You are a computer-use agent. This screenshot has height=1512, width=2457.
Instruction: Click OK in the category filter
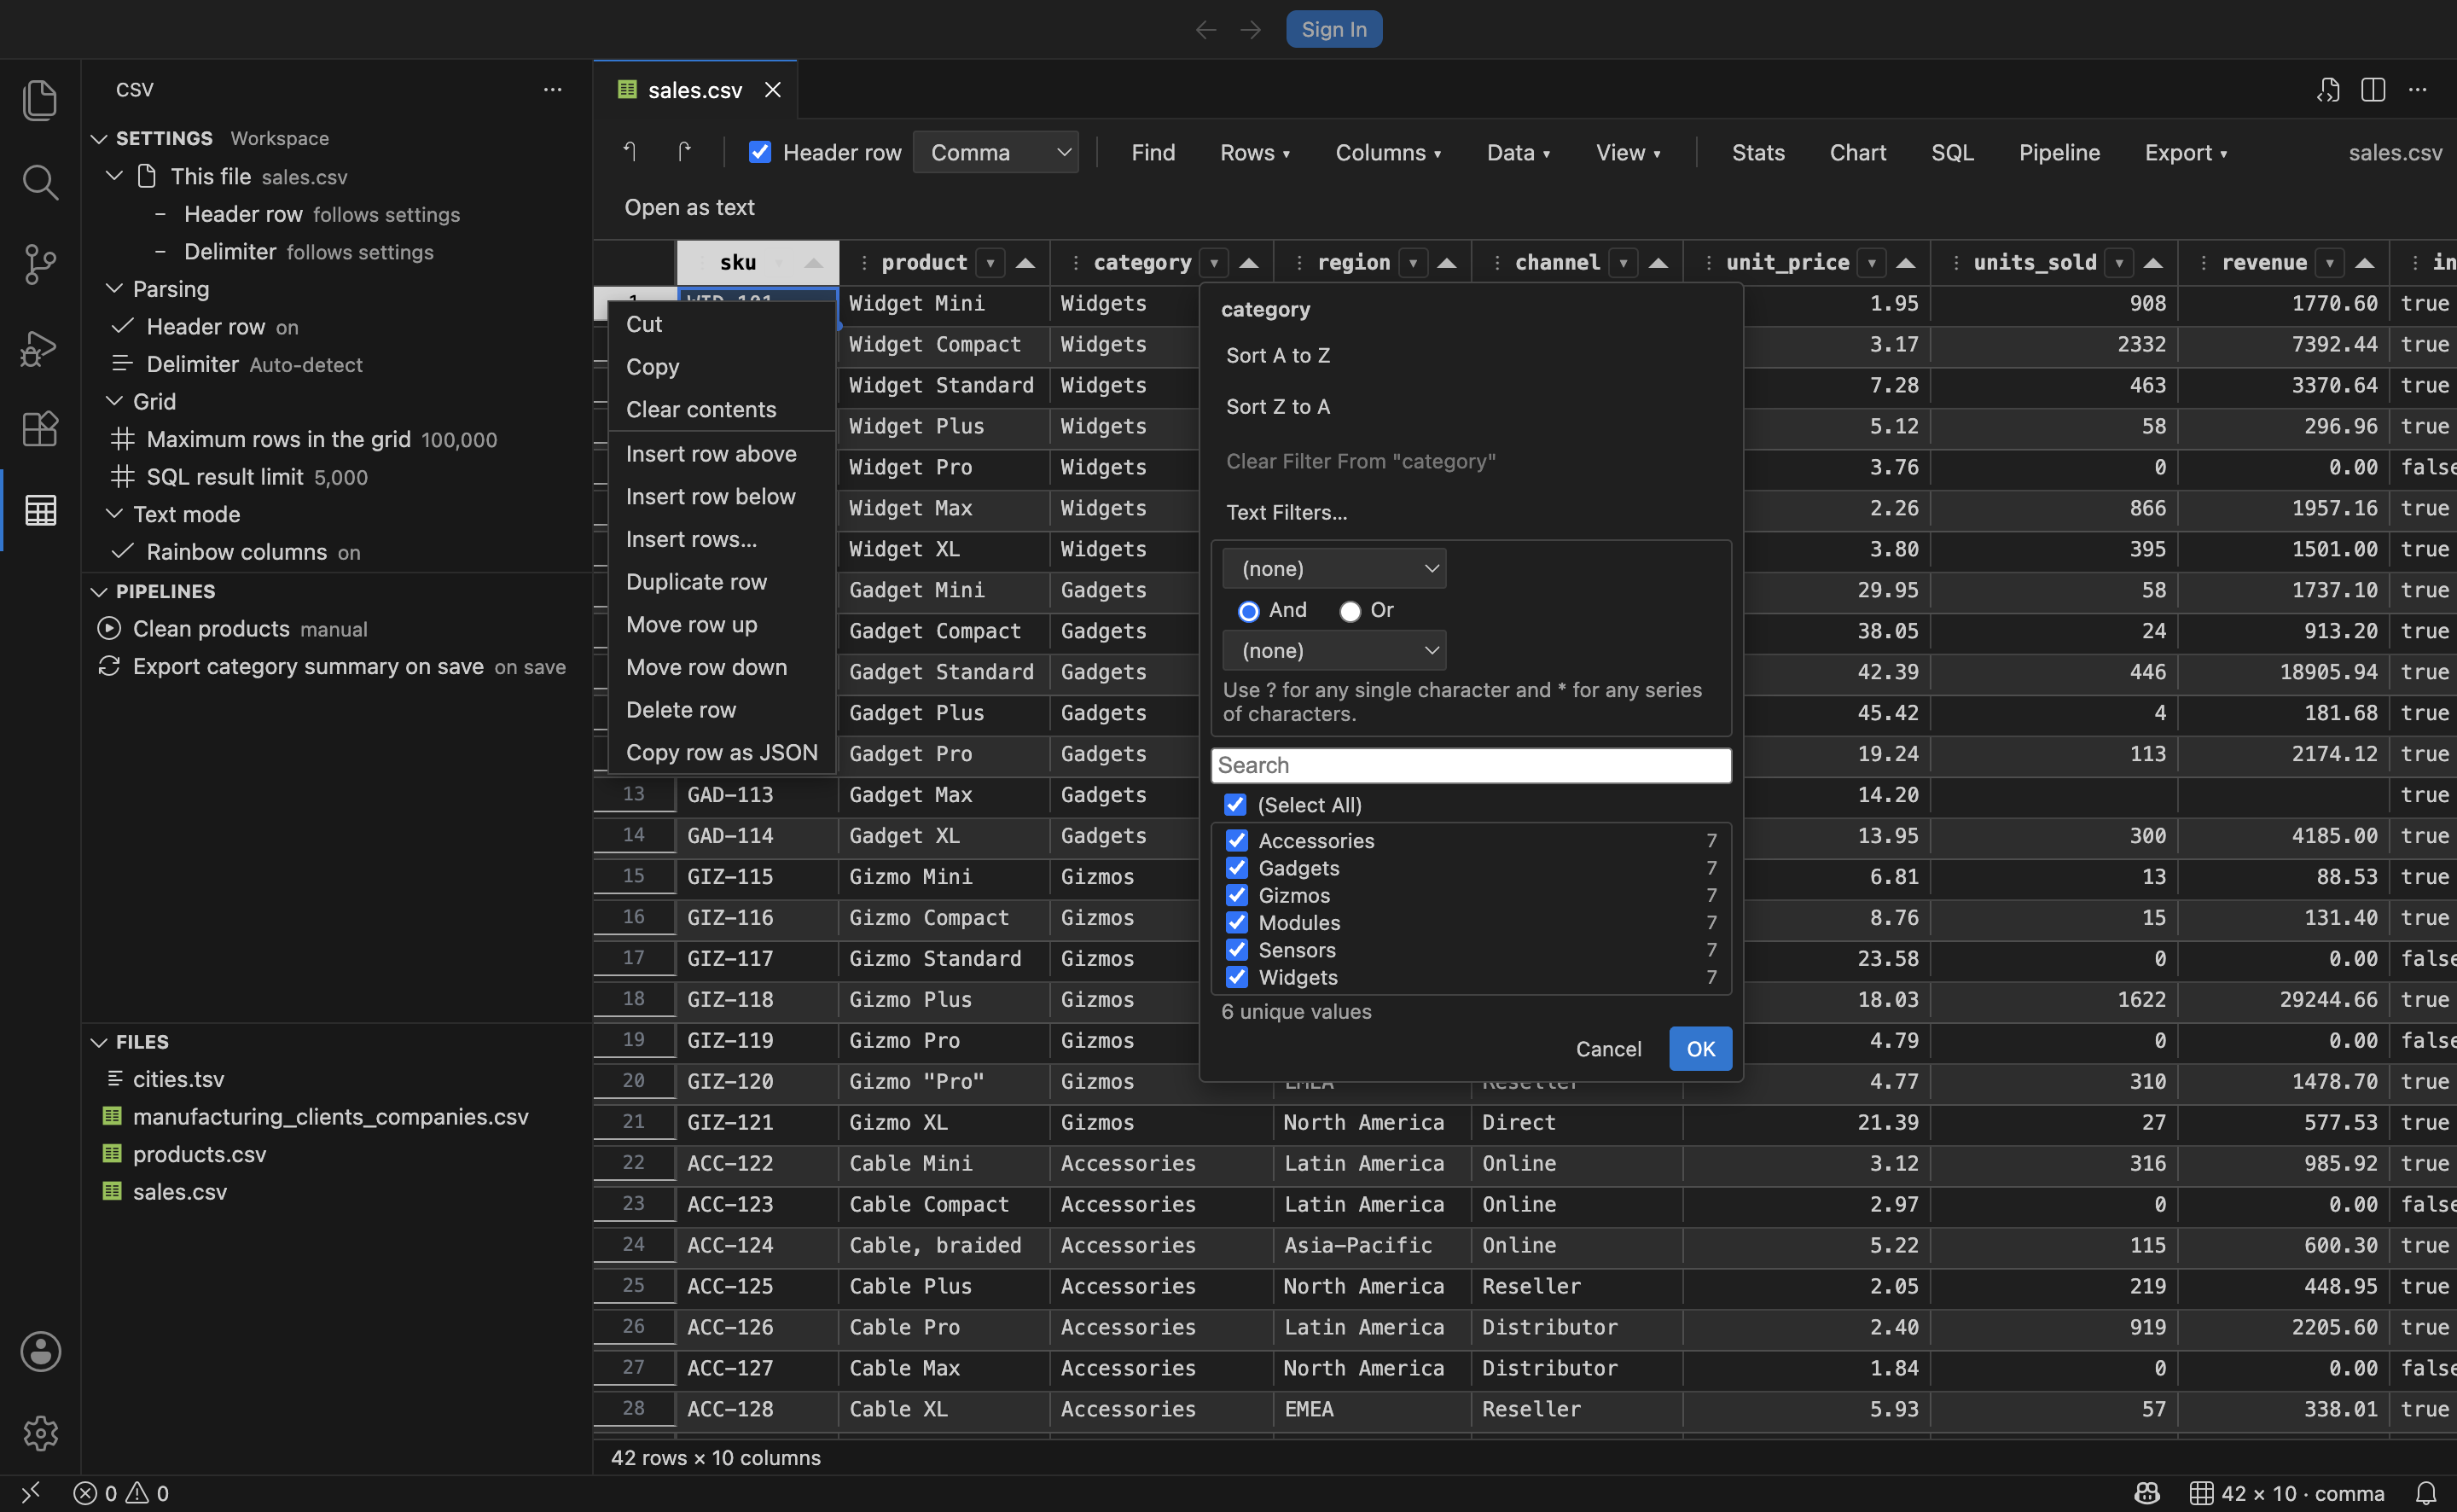[1700, 1049]
